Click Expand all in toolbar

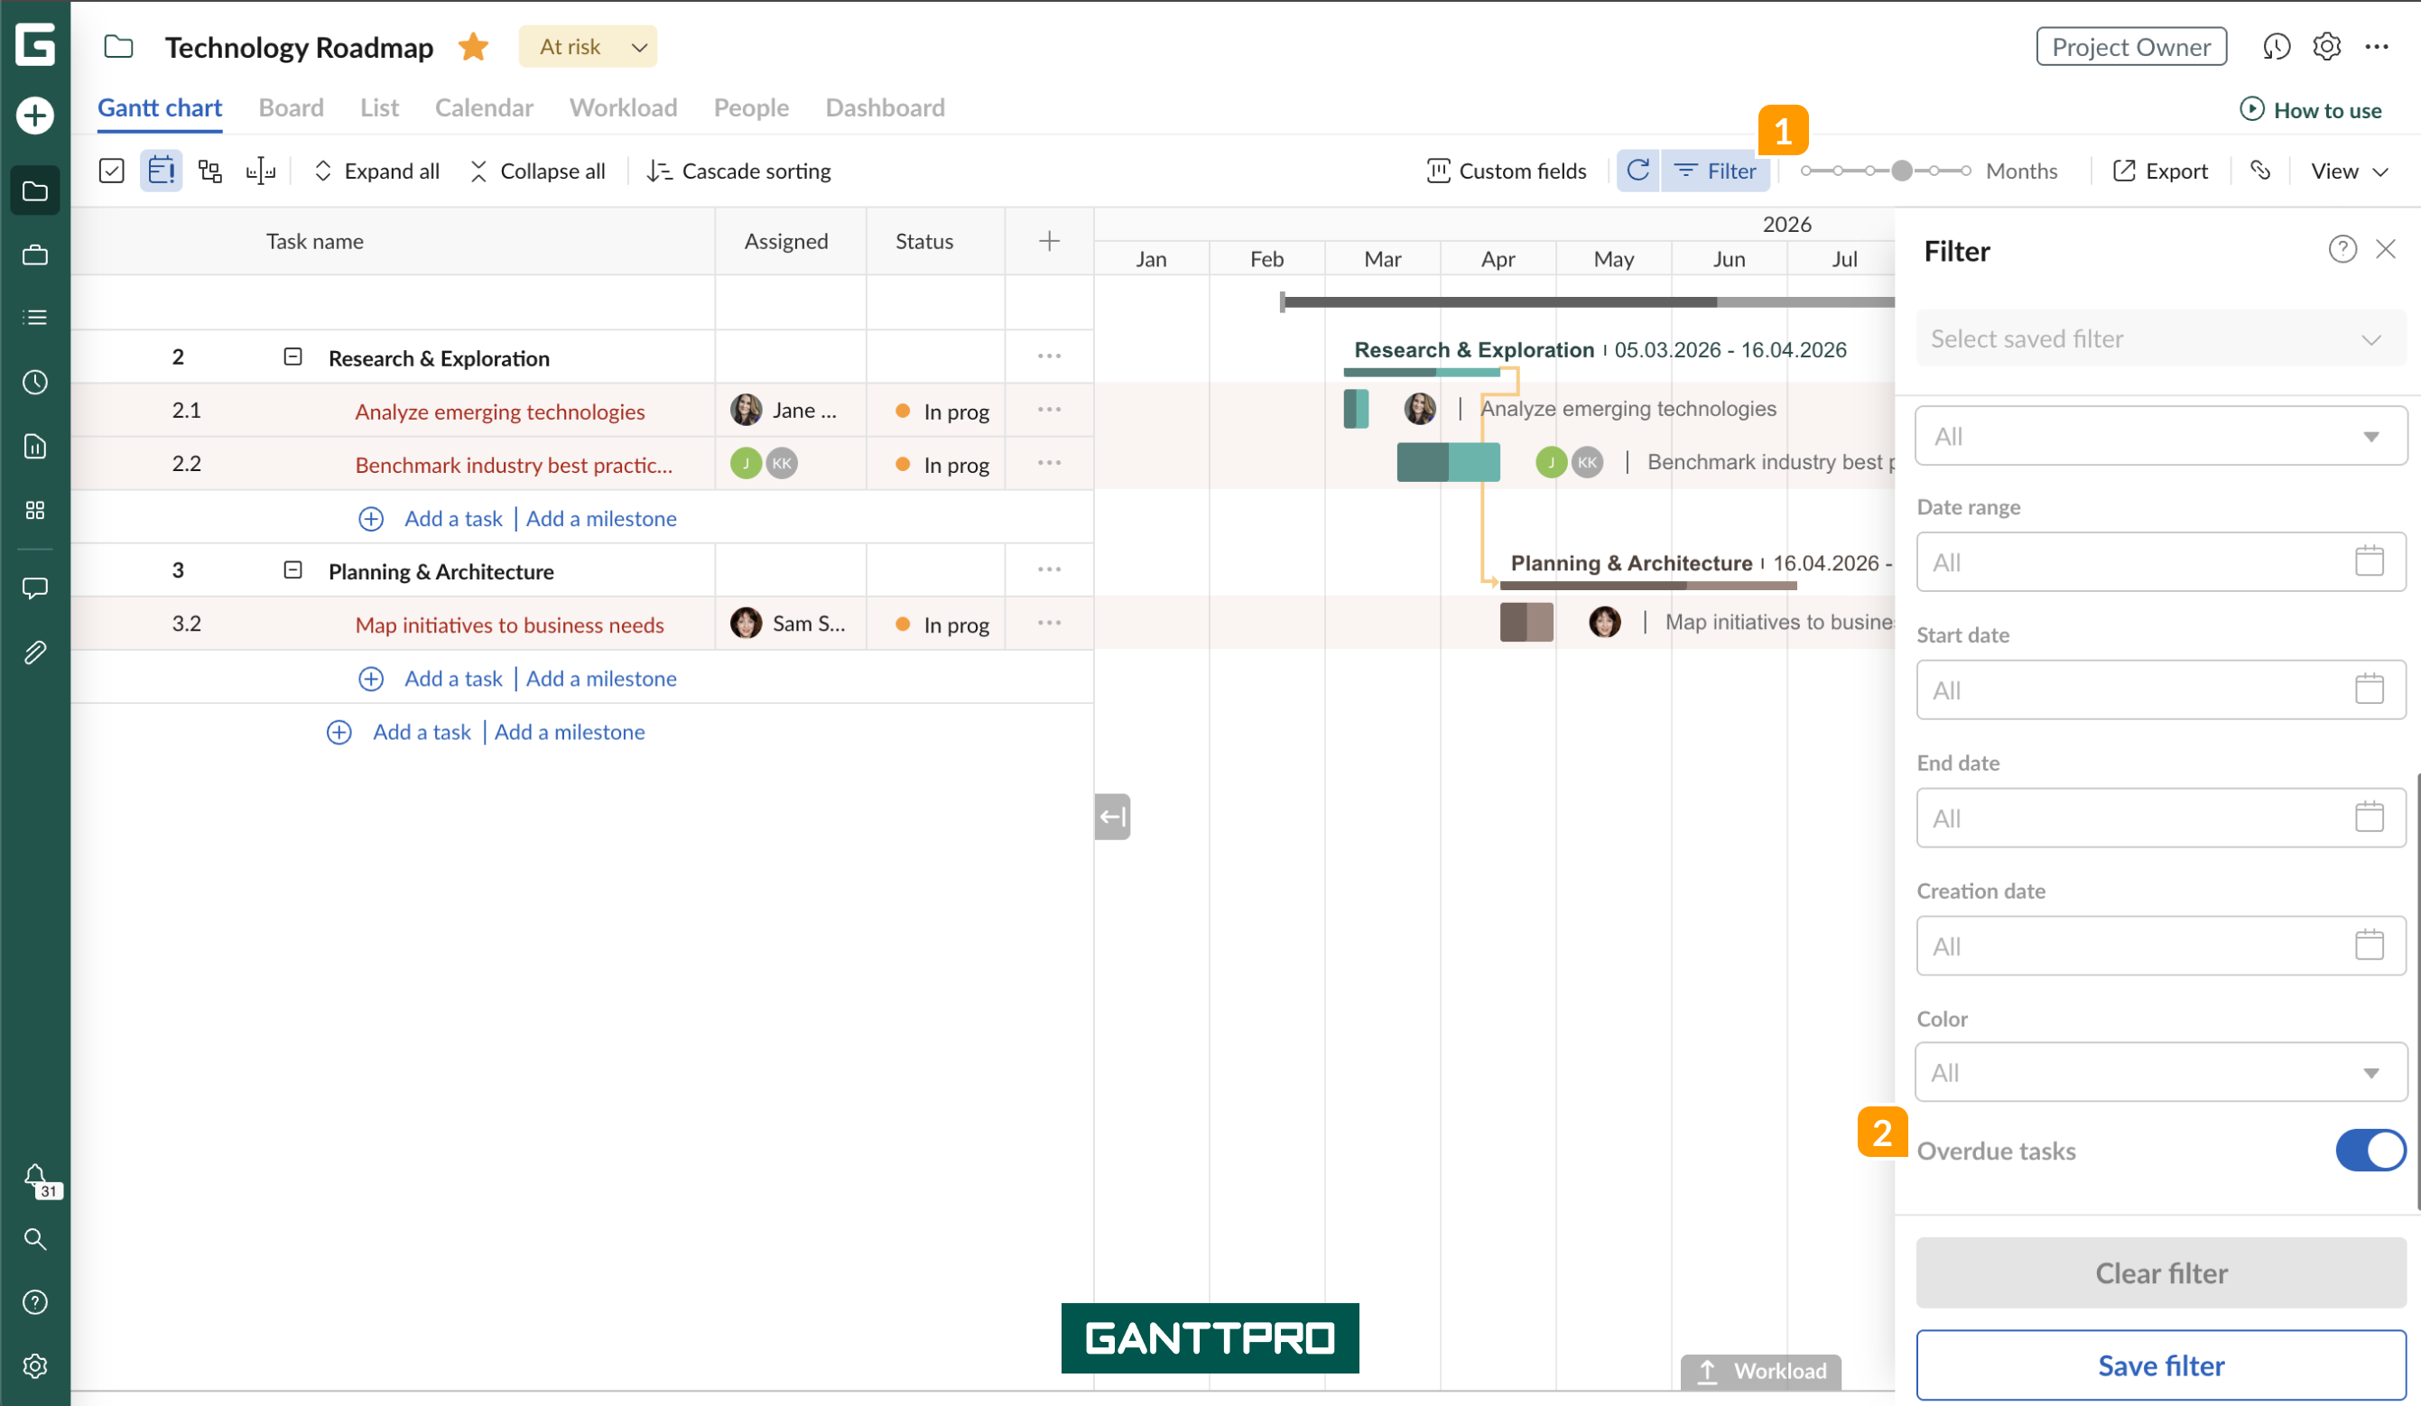(x=376, y=171)
